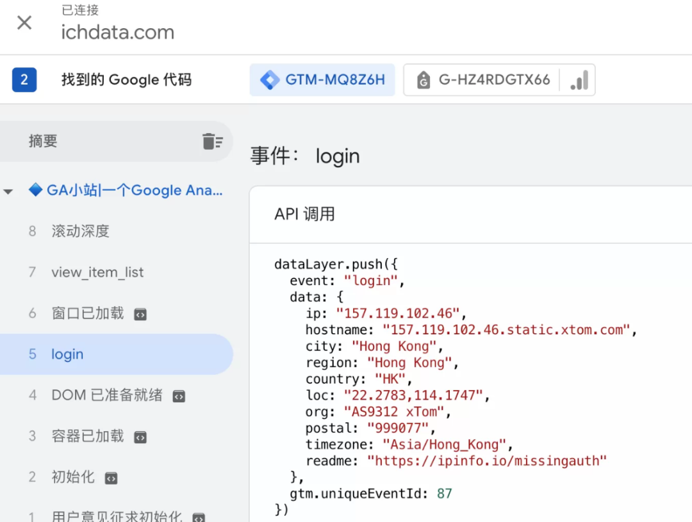Viewport: 692px width, 522px height.
Task: Click the 已连接 connection status label
Action: tap(80, 10)
